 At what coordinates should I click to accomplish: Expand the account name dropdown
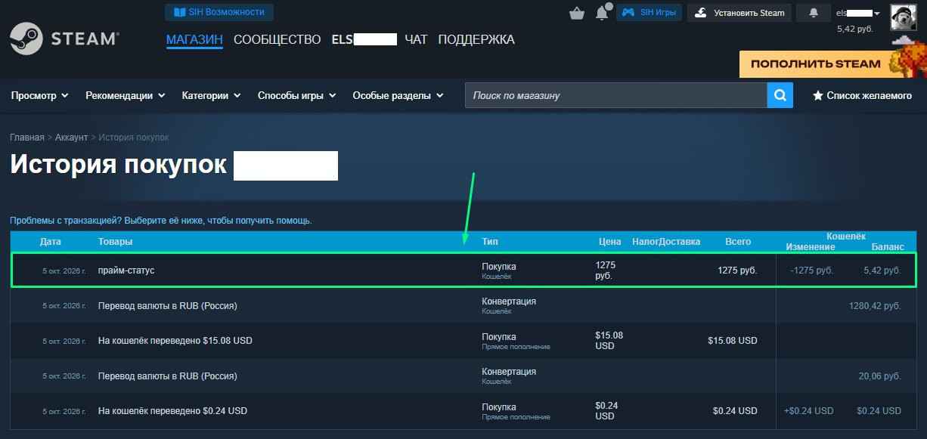(x=858, y=13)
